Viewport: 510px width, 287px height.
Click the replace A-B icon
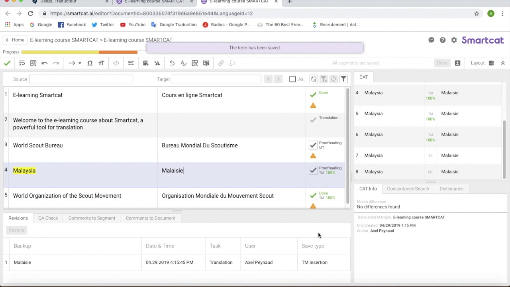(314, 79)
